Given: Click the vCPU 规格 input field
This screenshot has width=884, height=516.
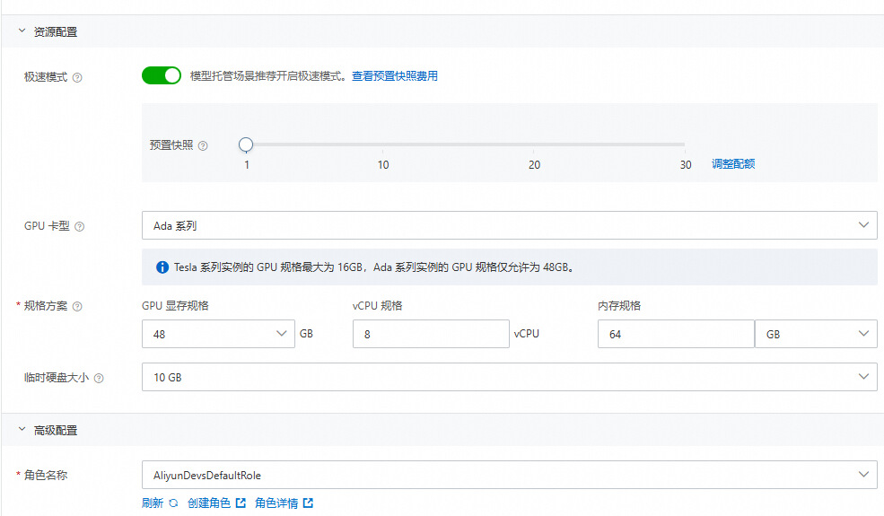Looking at the screenshot, I should click(431, 334).
